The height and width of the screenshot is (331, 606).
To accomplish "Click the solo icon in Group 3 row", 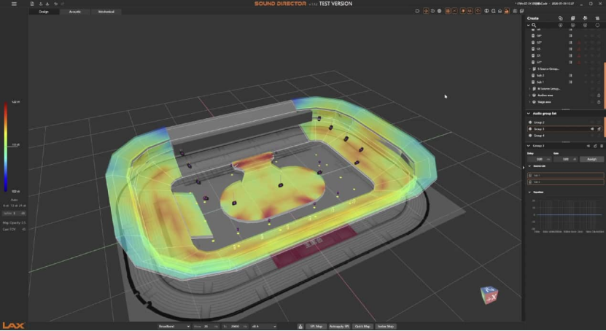I will pyautogui.click(x=599, y=129).
